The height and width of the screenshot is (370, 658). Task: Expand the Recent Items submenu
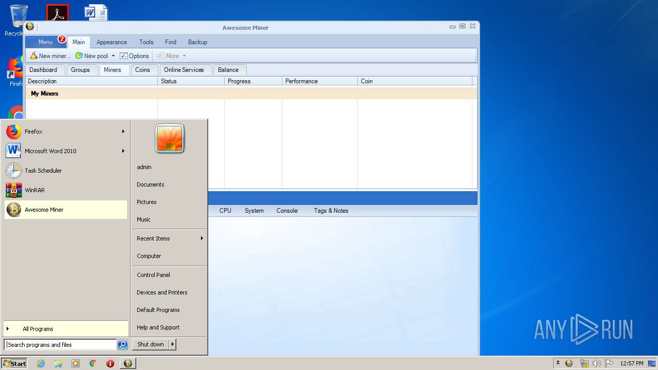170,238
